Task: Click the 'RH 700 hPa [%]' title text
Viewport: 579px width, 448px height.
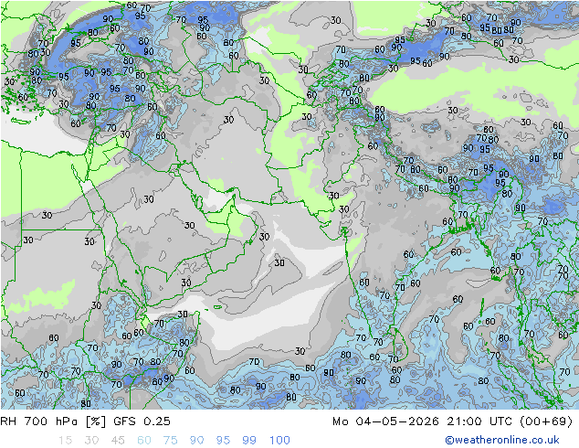Action: (53, 421)
